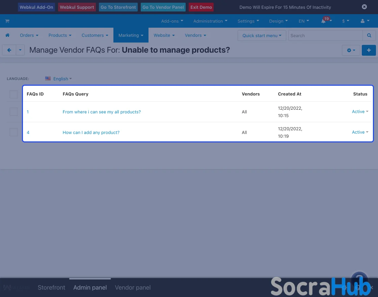This screenshot has height=297, width=378.
Task: Click the home icon in navigation bar
Action: point(7,35)
